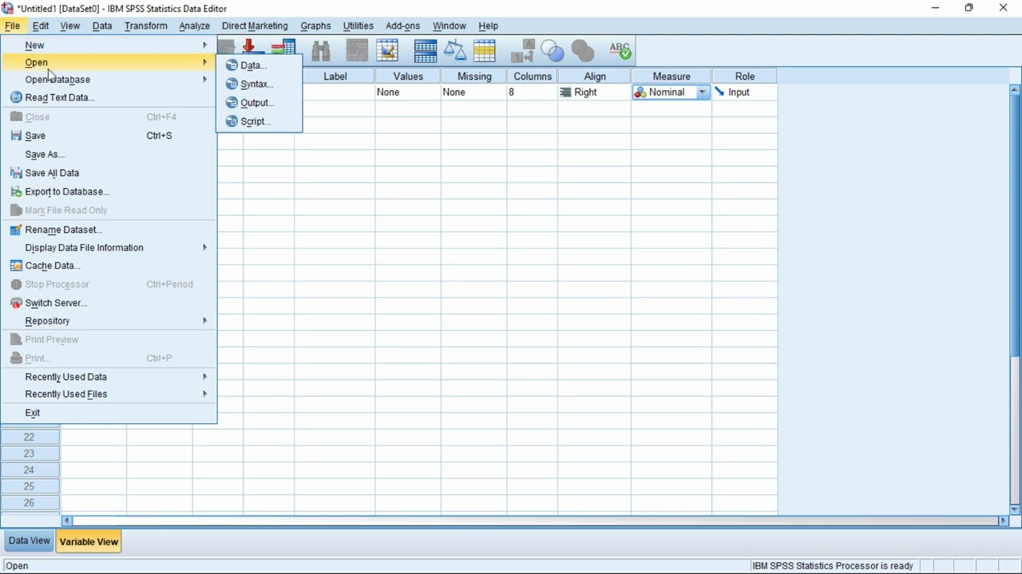Screen dimensions: 1022x574
Task: Open the Transform menu
Action: [146, 26]
